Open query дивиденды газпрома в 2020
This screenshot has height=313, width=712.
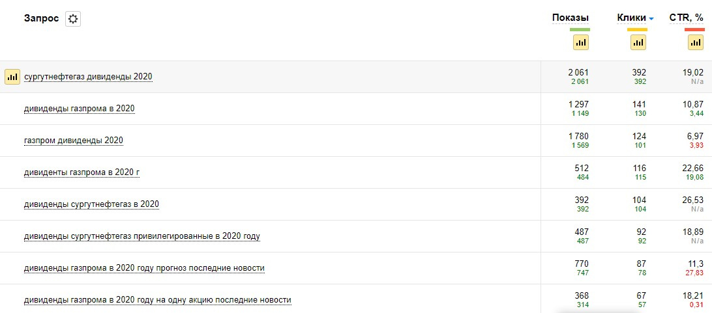(x=79, y=109)
